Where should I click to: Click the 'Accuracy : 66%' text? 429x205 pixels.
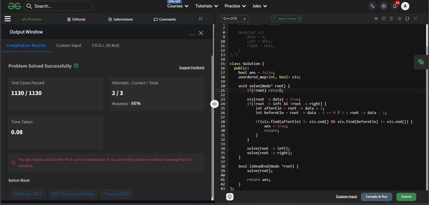point(126,103)
